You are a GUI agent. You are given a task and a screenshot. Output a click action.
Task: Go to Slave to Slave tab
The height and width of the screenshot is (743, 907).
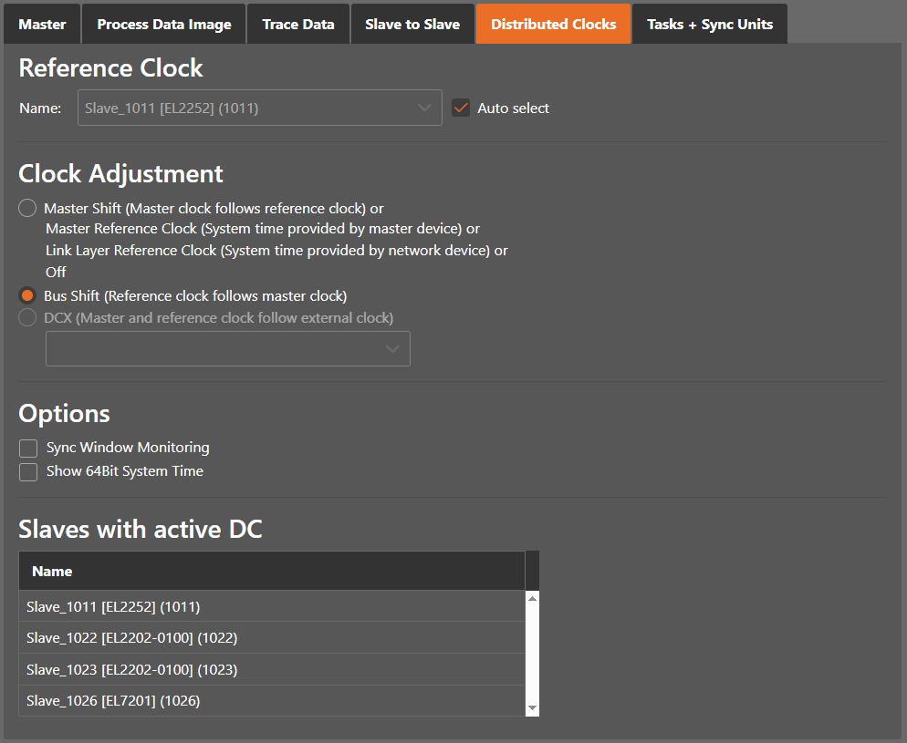click(412, 25)
